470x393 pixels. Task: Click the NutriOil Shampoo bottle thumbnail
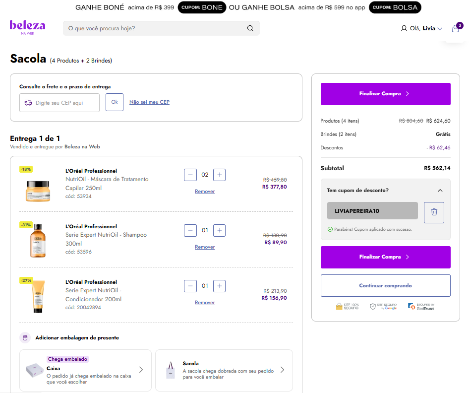38,241
